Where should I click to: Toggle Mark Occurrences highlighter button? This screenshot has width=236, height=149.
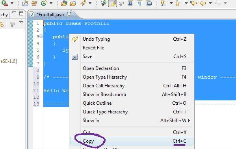coord(112,3)
